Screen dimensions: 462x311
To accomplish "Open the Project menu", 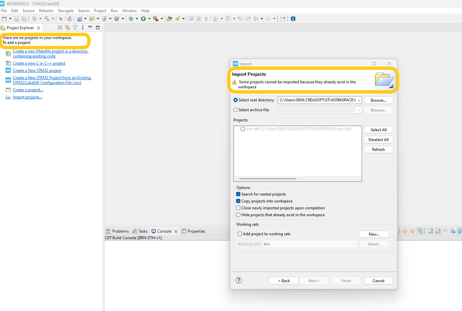I will 100,11.
